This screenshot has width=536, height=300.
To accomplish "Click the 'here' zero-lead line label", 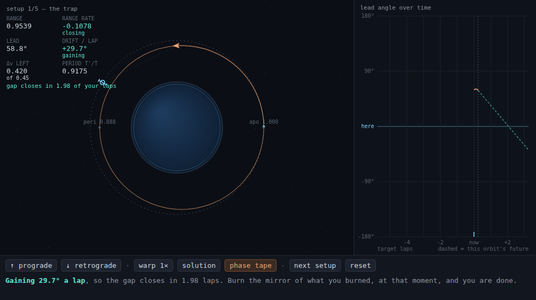I will pos(368,126).
